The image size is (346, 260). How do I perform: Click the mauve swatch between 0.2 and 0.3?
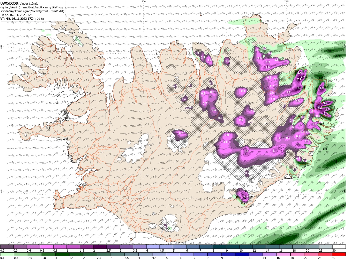point(7,247)
